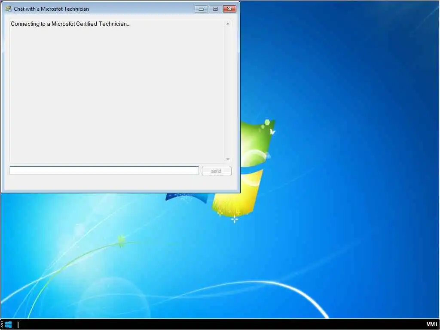Maximize the Chat with a Microsfot Technician window
Image resolution: width=440 pixels, height=330 pixels.
215,9
